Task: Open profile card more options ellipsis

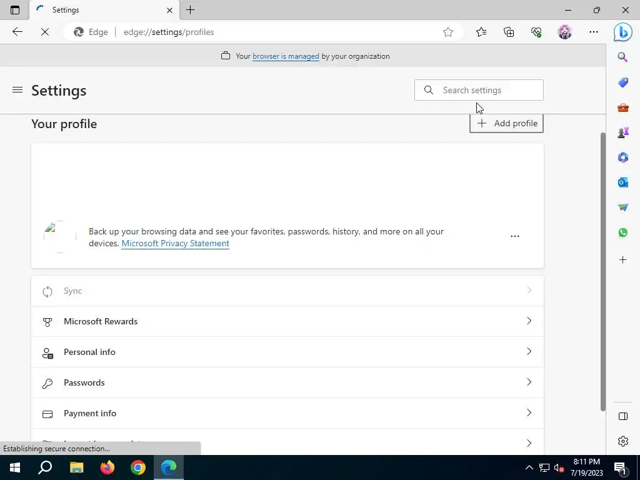Action: click(515, 236)
